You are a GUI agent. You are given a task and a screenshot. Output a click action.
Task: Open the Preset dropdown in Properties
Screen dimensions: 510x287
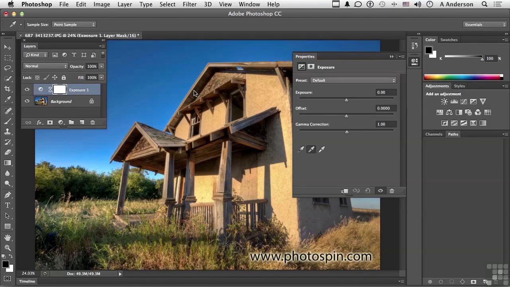pos(353,81)
